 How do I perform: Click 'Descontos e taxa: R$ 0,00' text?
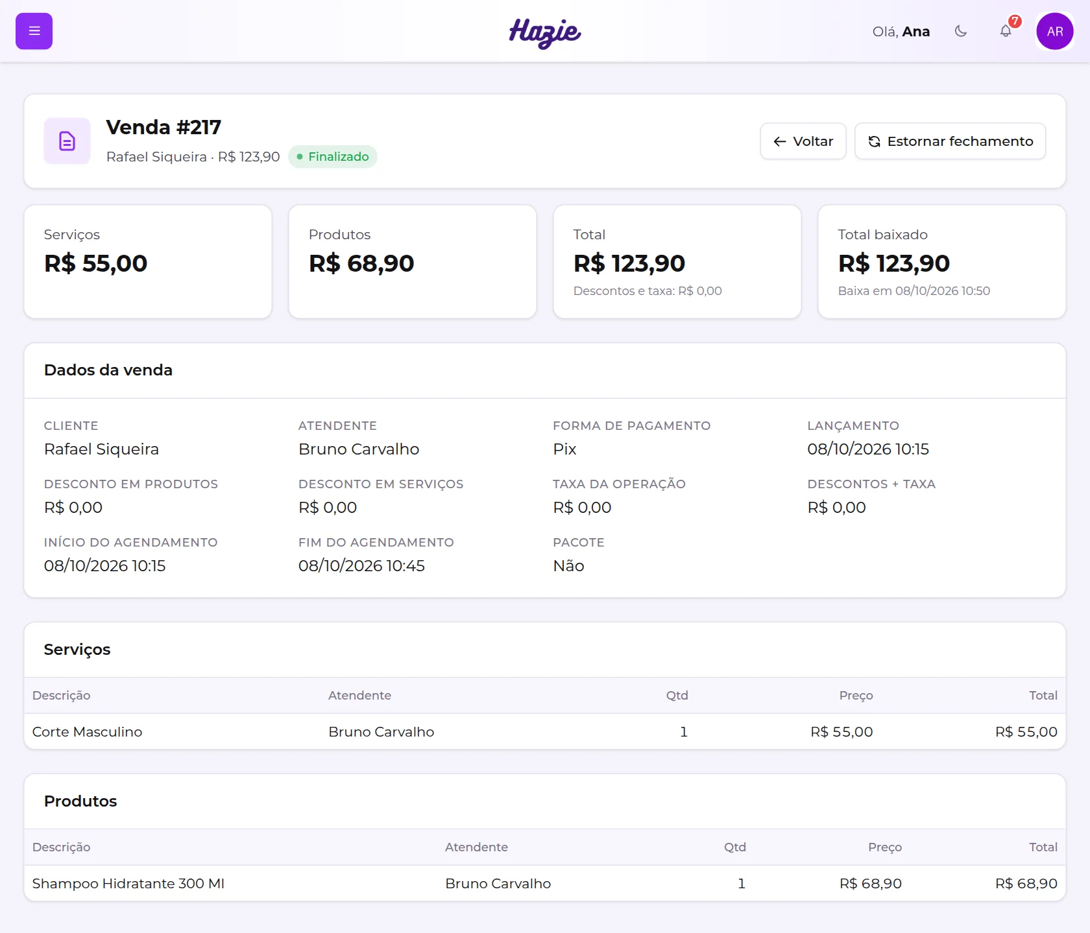648,291
